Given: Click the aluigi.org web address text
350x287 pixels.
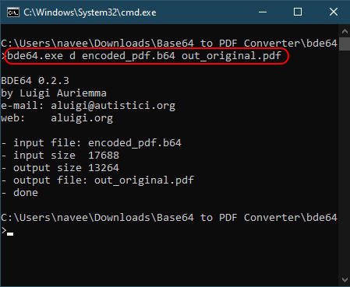Looking at the screenshot, I should coord(82,118).
